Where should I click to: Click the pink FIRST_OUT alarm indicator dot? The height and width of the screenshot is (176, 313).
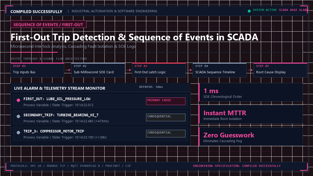click(x=18, y=100)
